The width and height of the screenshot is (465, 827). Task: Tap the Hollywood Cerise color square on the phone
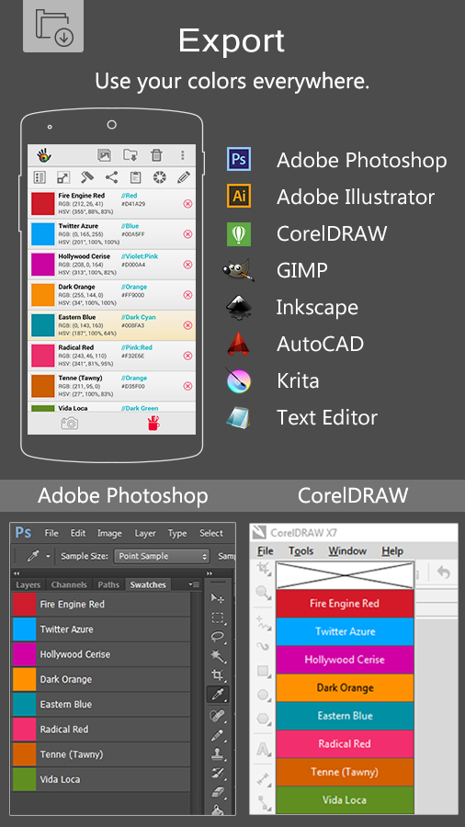[42, 265]
